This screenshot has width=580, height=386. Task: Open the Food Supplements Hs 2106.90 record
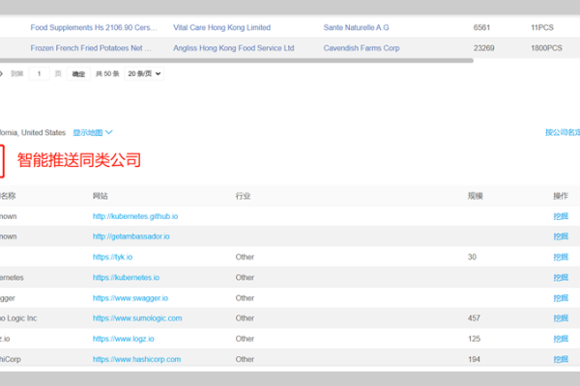click(x=91, y=28)
